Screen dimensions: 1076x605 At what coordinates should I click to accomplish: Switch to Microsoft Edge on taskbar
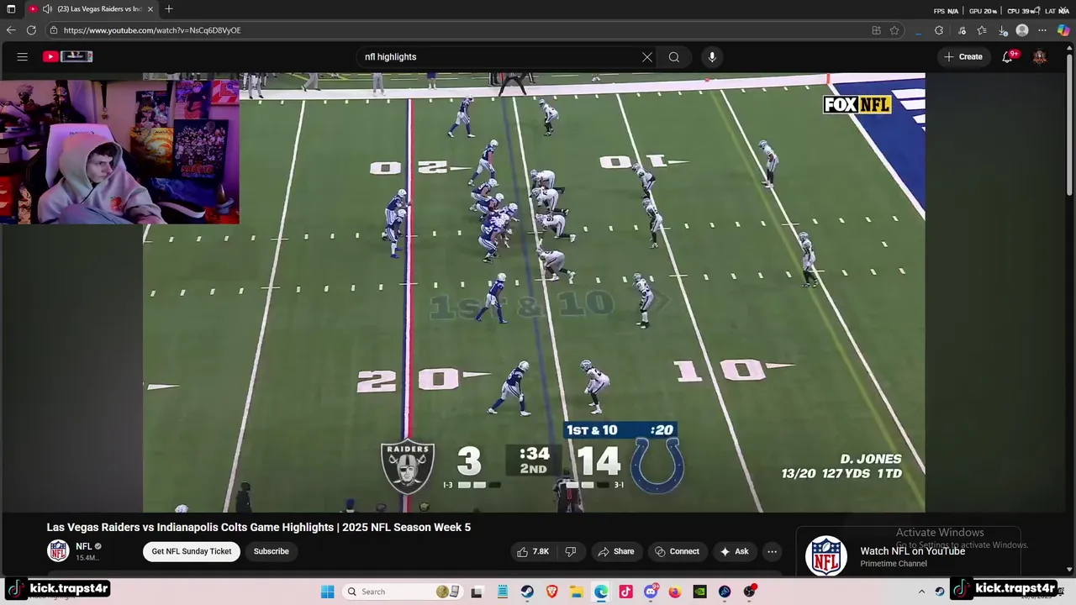point(601,592)
